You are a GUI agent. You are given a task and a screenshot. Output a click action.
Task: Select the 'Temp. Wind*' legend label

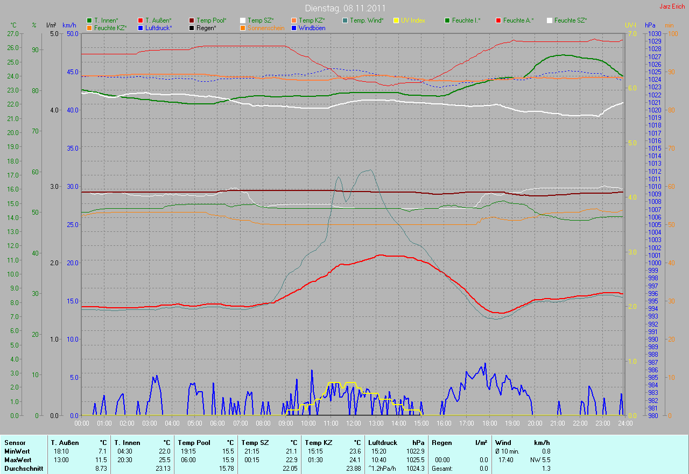tap(367, 20)
